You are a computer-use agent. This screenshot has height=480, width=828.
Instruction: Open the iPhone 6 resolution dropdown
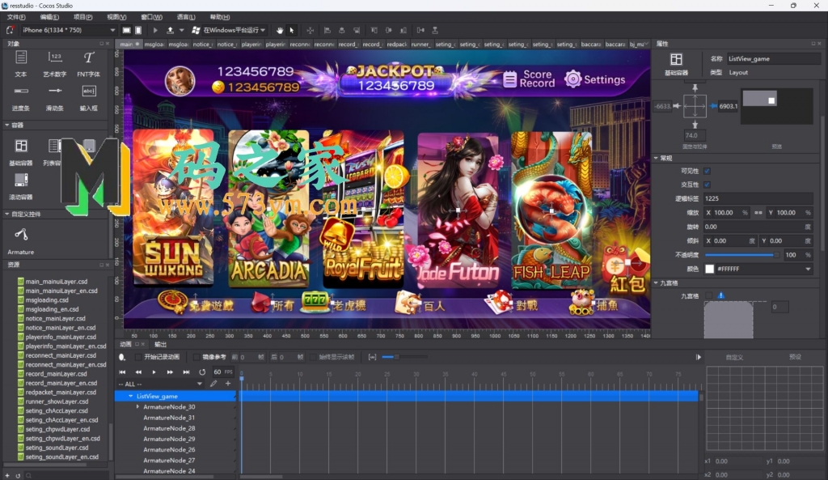pyautogui.click(x=68, y=30)
